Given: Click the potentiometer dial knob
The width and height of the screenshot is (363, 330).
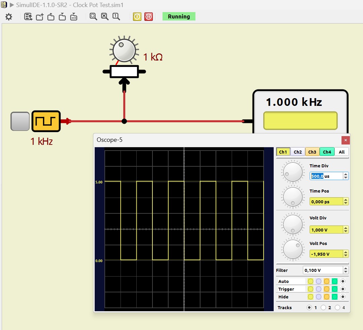Looking at the screenshot, I should coord(124,50).
